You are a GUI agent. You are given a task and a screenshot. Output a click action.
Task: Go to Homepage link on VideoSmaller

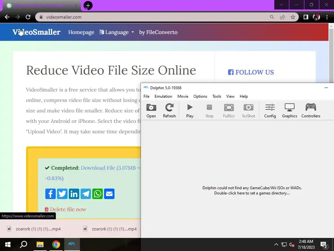pyautogui.click(x=81, y=32)
